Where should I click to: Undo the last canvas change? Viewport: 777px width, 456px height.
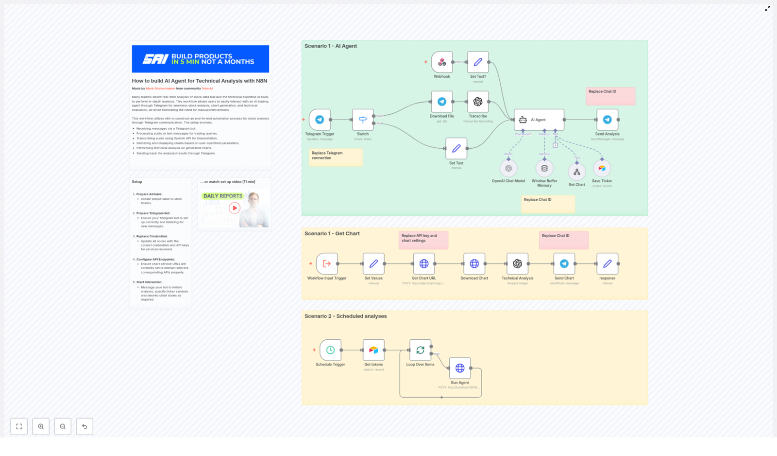click(84, 426)
